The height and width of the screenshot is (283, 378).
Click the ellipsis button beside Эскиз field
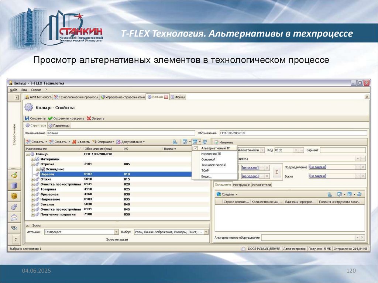click(x=358, y=176)
